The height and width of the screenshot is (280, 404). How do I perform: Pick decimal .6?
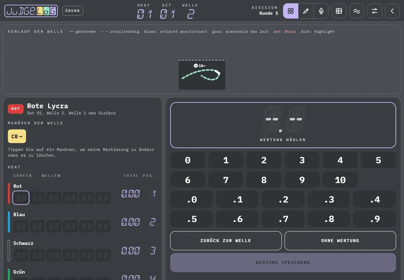point(238,219)
